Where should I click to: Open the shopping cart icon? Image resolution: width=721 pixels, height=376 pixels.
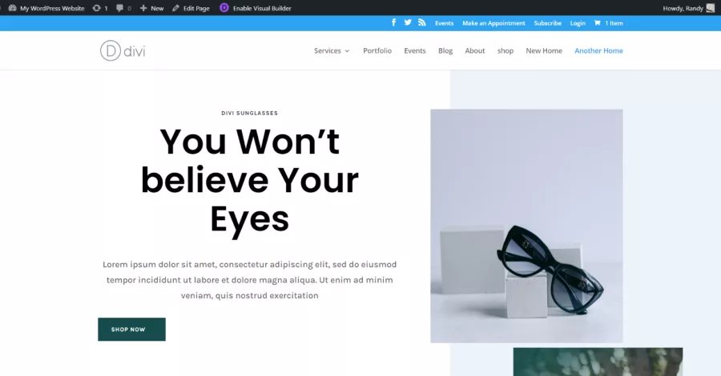[597, 23]
